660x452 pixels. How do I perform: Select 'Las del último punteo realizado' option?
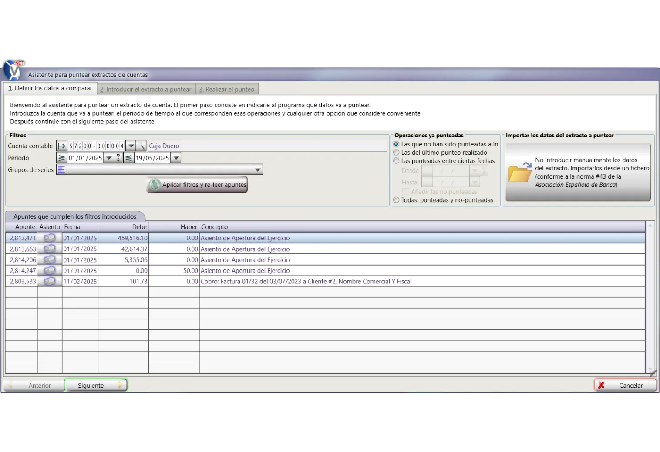tap(396, 153)
